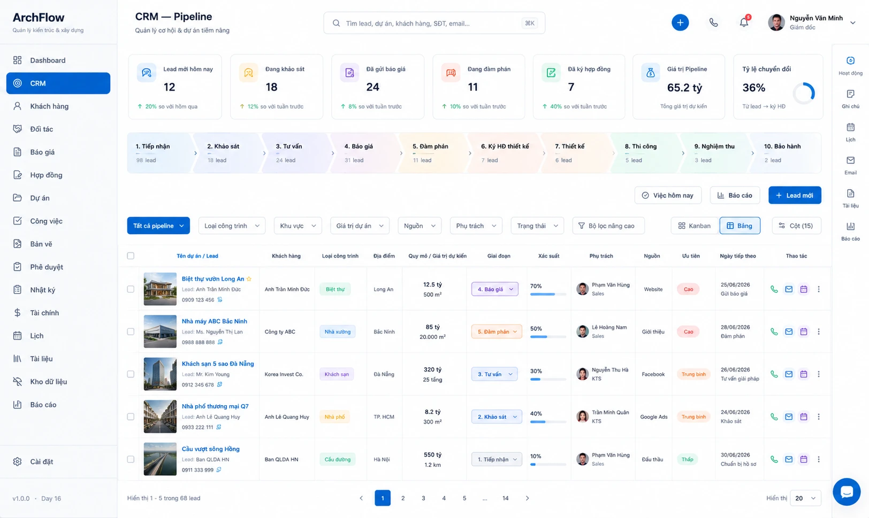Go to Hợp đồng sidebar item
The image size is (869, 518).
pyautogui.click(x=58, y=175)
